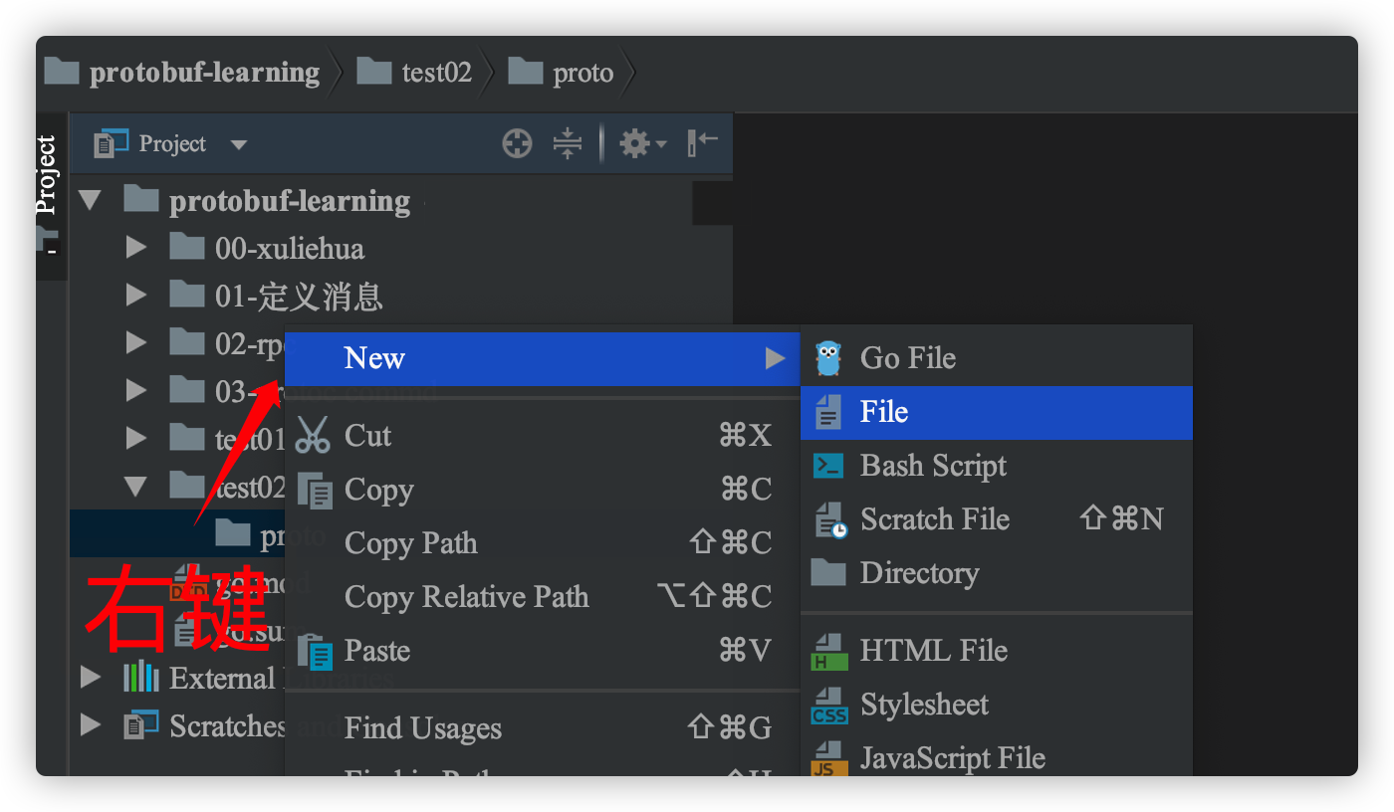Open the Project view dropdown selector
This screenshot has height=812, width=1394.
tap(238, 143)
